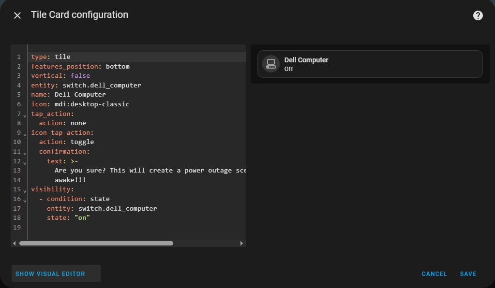
Task: Click the scrollbar right arrow icon
Action: coord(241,243)
